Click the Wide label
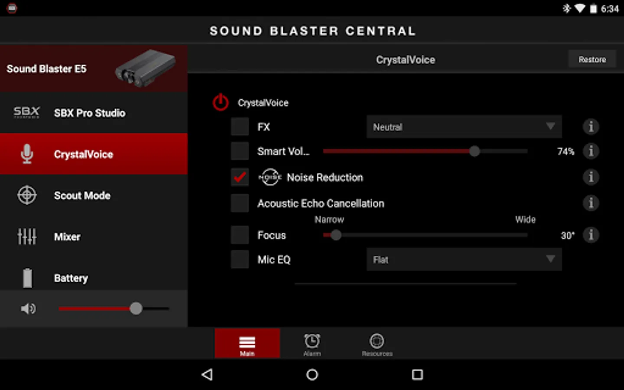This screenshot has height=390, width=624. click(525, 219)
